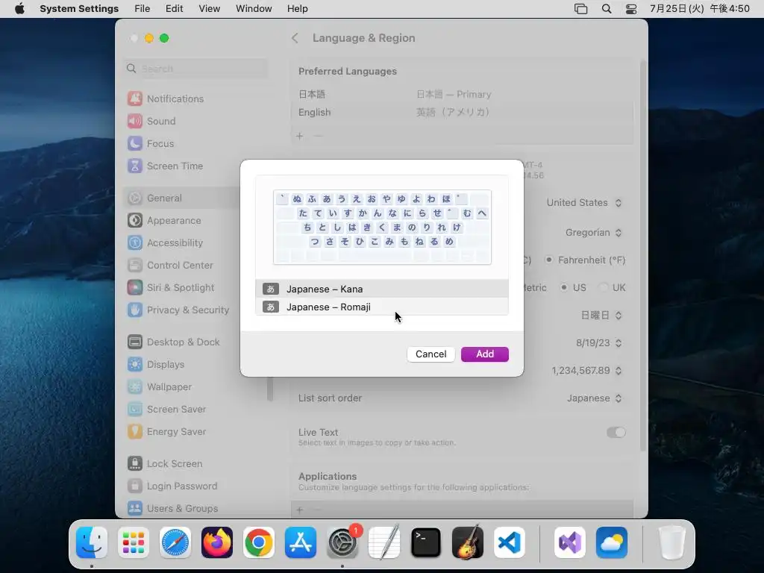Click the main pane scrollbar
The image size is (764, 573).
pos(644,256)
